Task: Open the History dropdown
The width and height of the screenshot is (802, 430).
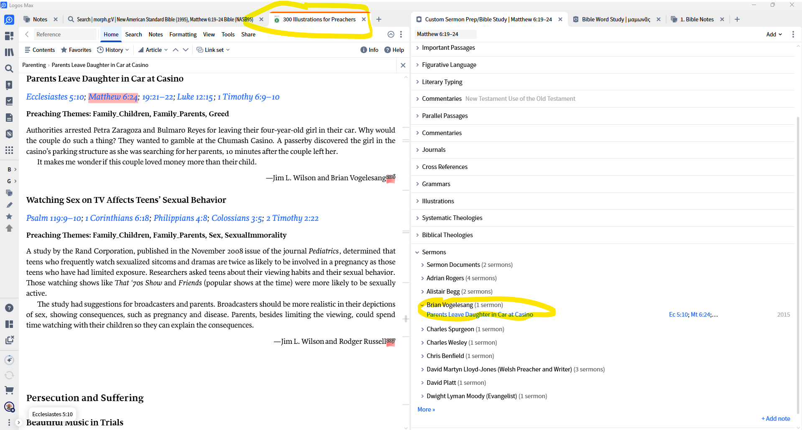Action: tap(113, 50)
